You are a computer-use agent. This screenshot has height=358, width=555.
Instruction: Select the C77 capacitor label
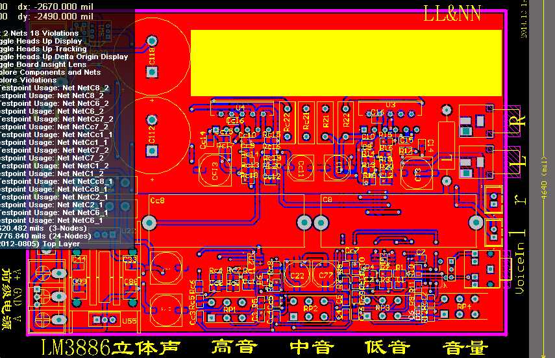[x=326, y=275]
